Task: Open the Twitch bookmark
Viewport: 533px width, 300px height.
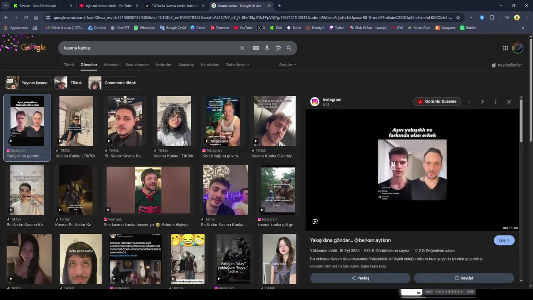Action: [336, 28]
